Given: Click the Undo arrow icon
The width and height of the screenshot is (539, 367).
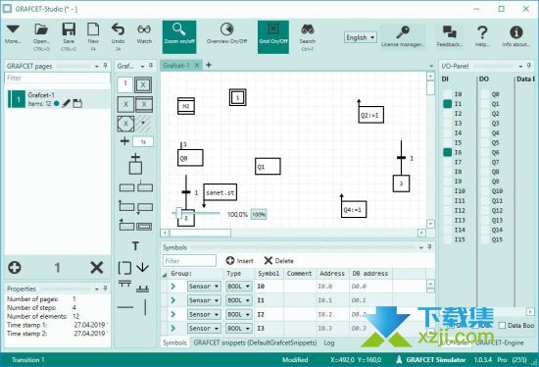Looking at the screenshot, I should [118, 29].
